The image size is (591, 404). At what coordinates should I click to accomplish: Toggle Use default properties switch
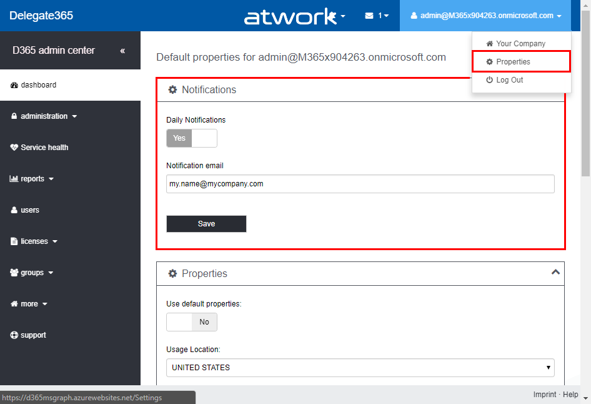click(x=192, y=322)
